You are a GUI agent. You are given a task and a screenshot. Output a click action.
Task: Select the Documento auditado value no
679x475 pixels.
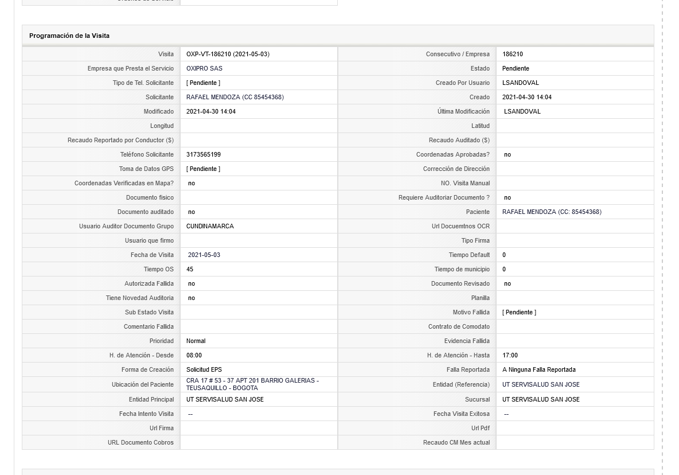point(192,212)
